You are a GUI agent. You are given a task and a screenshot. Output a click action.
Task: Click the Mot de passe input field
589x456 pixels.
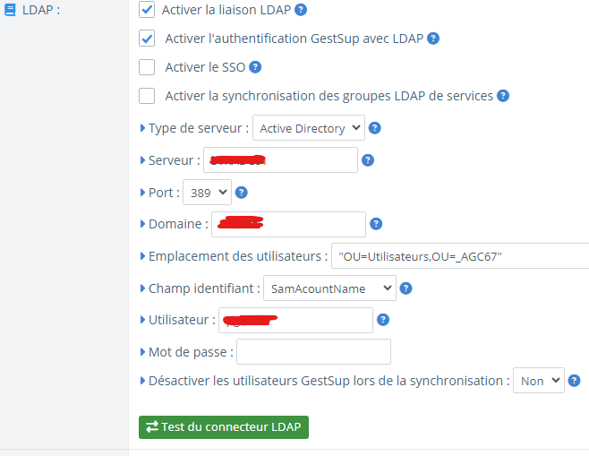[313, 352]
